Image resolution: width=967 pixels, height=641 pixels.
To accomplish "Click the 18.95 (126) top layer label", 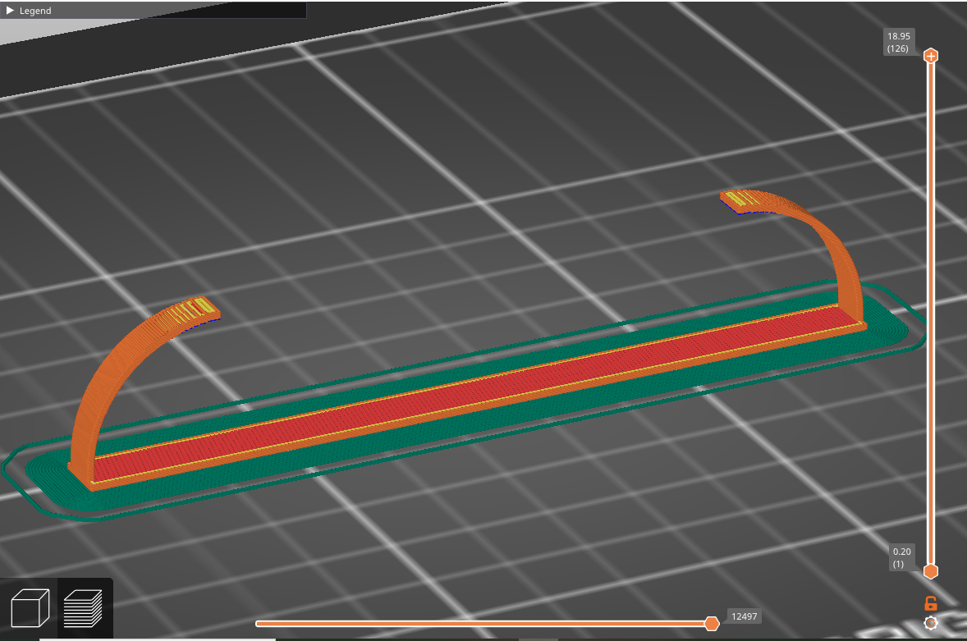I will [898, 42].
